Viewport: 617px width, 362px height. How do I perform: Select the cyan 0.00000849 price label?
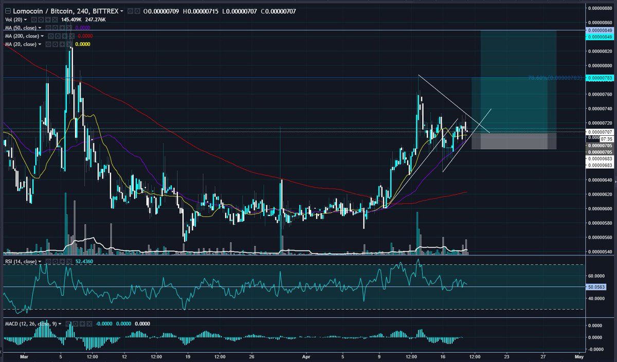(x=601, y=37)
